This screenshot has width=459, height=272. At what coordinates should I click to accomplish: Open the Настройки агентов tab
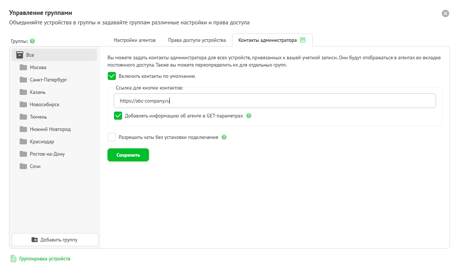[x=134, y=40]
